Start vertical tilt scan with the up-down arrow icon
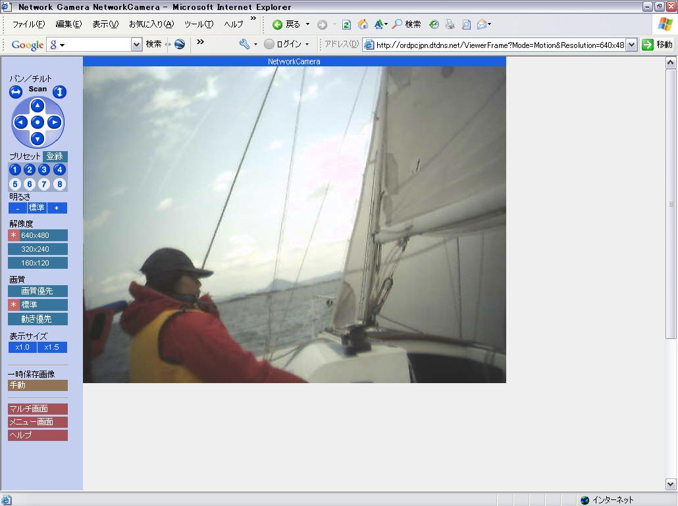The height and width of the screenshot is (506, 678). (x=60, y=91)
